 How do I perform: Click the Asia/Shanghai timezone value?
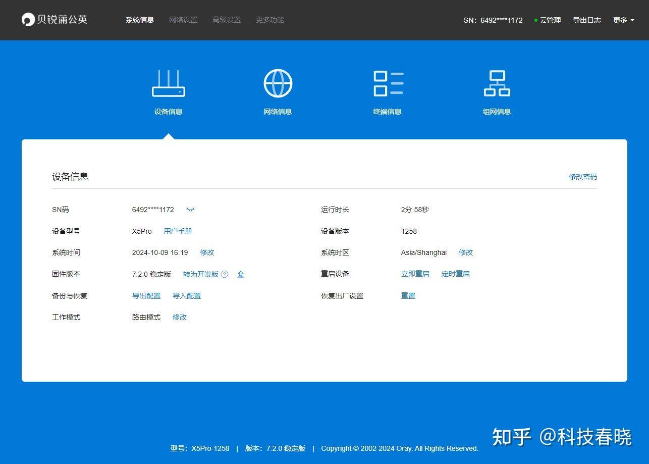424,252
